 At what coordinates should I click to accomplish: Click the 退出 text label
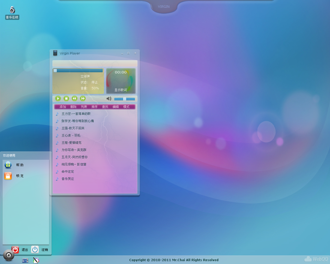(x=25, y=250)
